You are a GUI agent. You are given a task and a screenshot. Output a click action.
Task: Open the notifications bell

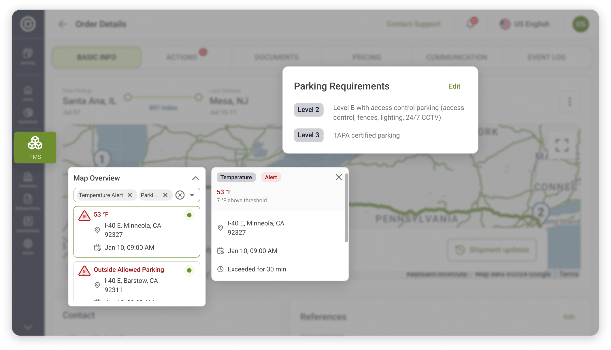(471, 24)
